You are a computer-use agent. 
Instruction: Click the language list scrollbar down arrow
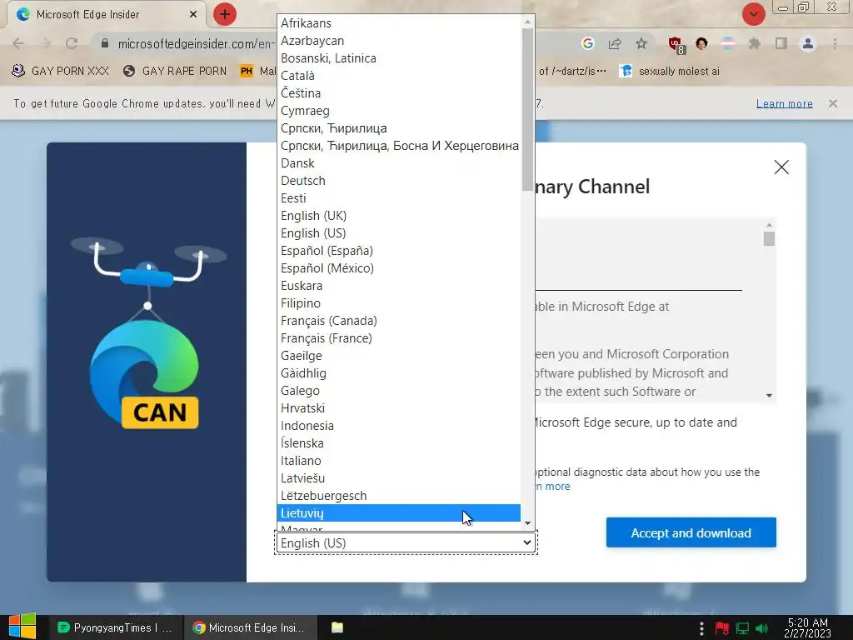tap(527, 523)
